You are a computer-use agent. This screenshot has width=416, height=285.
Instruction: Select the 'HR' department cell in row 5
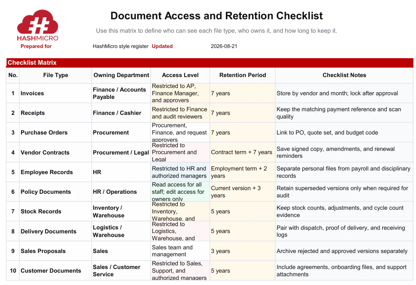[121, 172]
